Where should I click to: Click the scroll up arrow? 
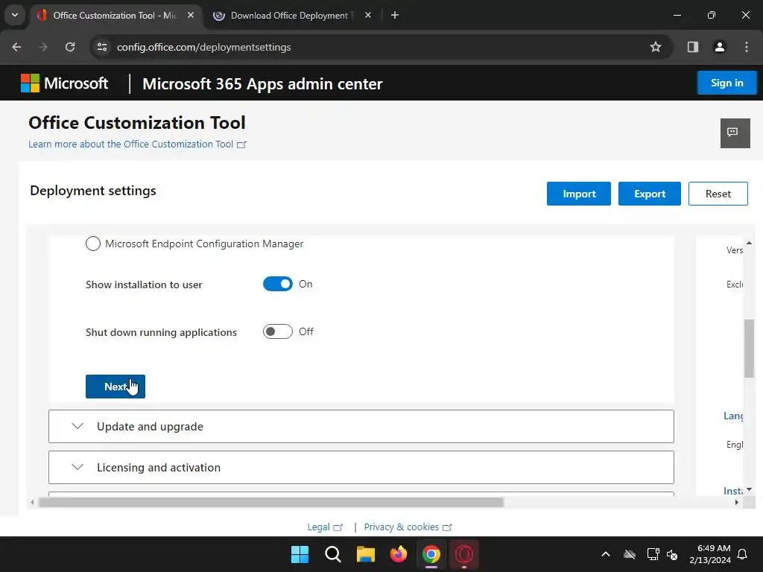[749, 242]
